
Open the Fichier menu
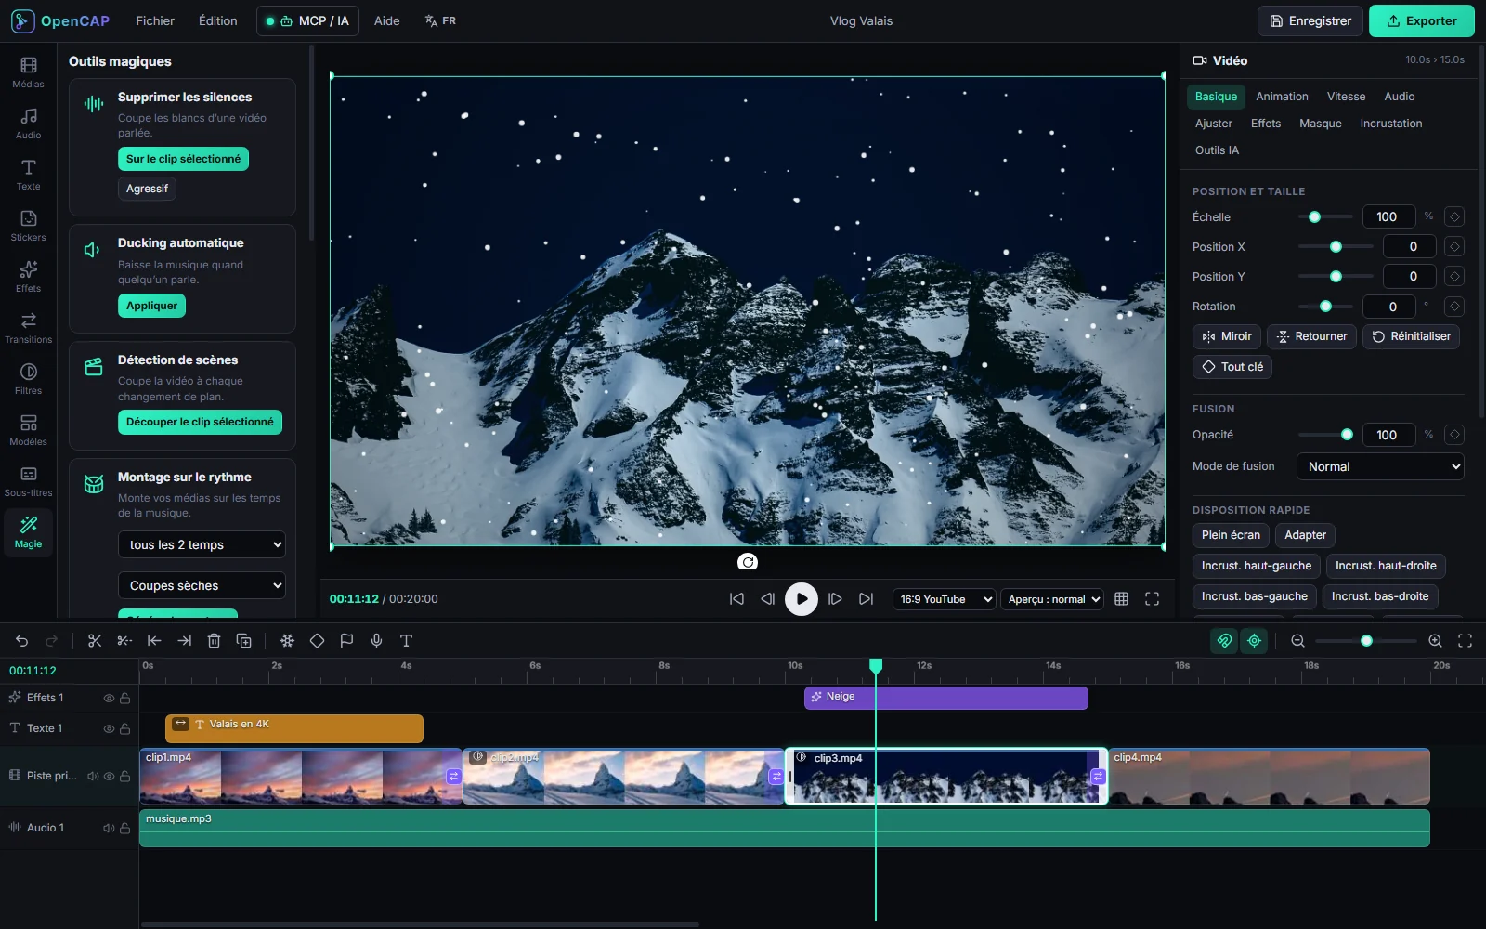[x=155, y=20]
